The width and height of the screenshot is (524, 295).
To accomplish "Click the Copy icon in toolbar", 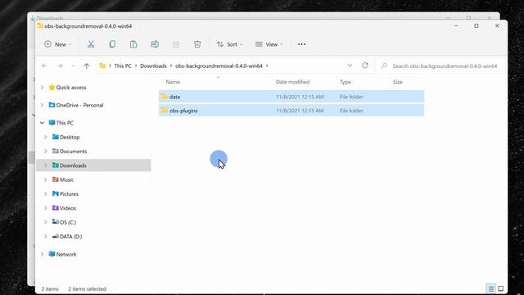I will point(112,44).
